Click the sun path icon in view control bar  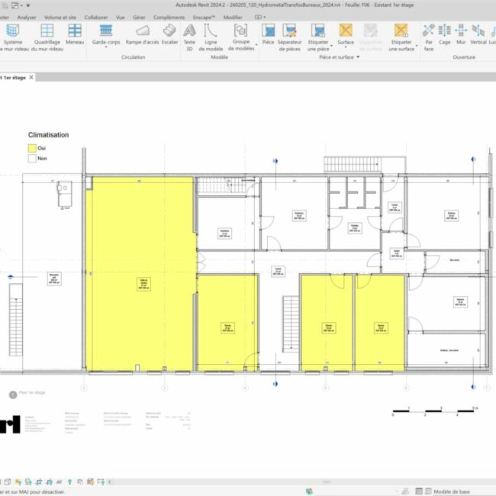[x=18, y=482]
